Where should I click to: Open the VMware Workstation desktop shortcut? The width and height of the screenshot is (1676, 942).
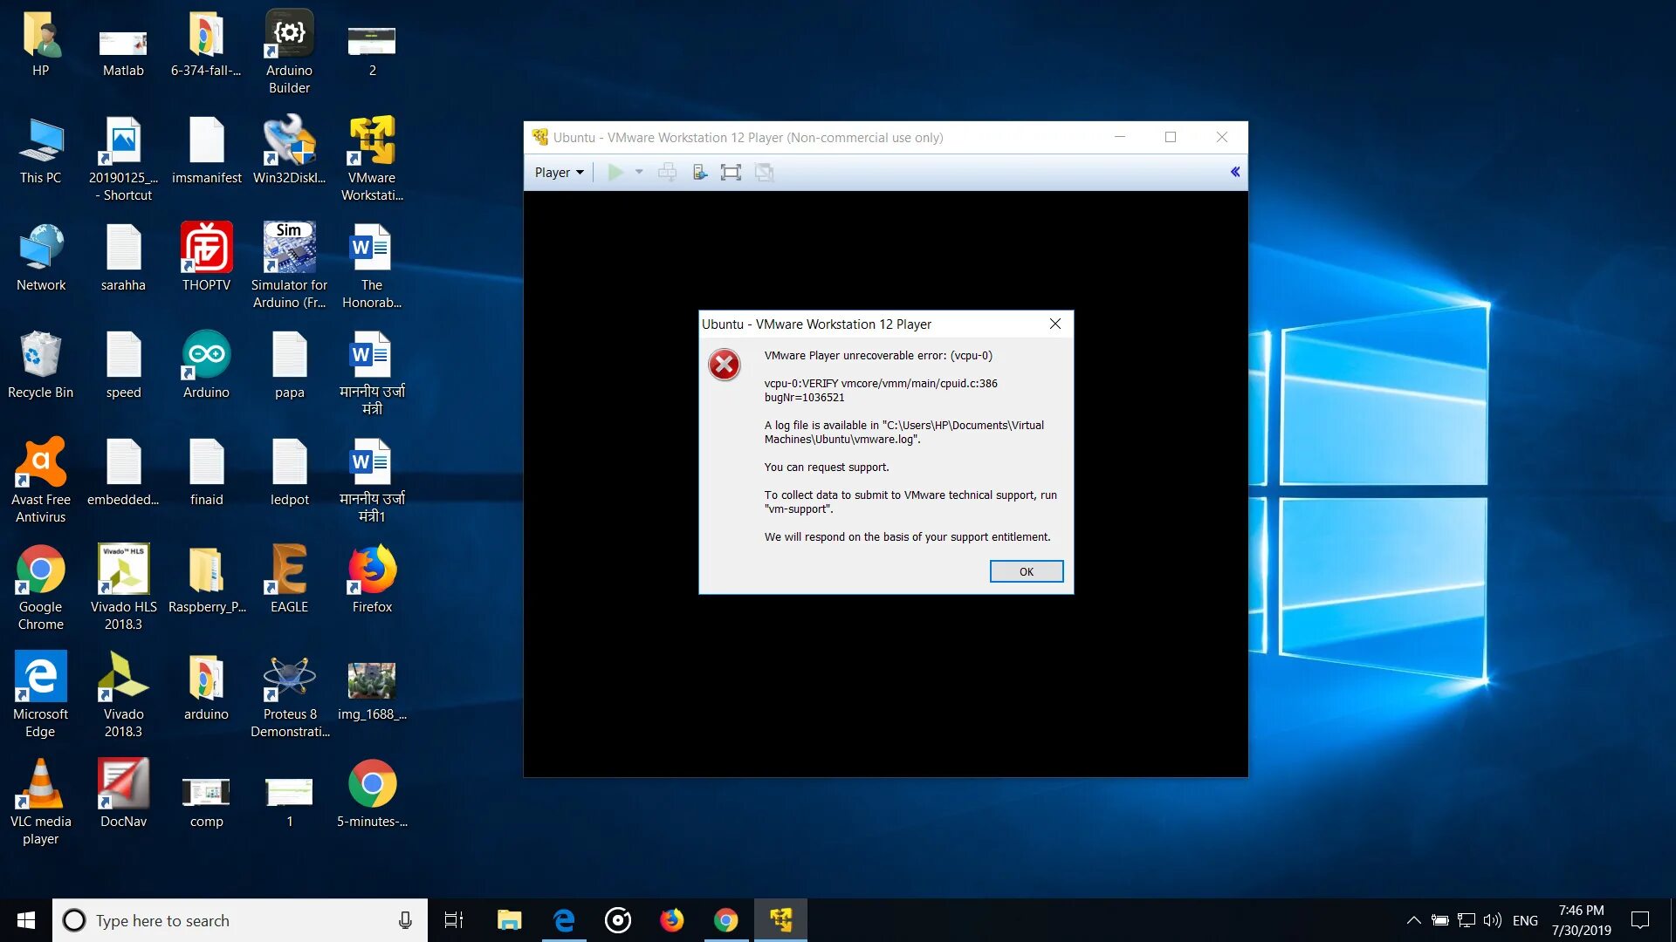click(372, 157)
